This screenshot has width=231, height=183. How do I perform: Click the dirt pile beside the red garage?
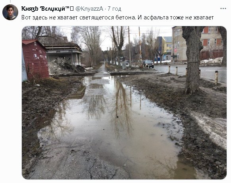coord(65,66)
